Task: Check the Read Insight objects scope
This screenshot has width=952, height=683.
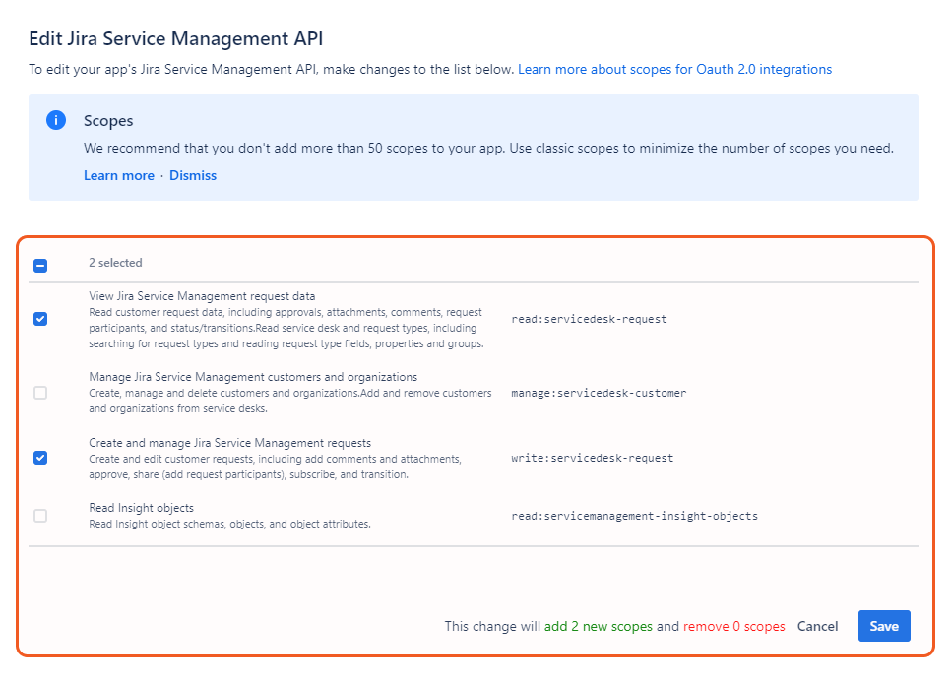Action: pos(40,516)
